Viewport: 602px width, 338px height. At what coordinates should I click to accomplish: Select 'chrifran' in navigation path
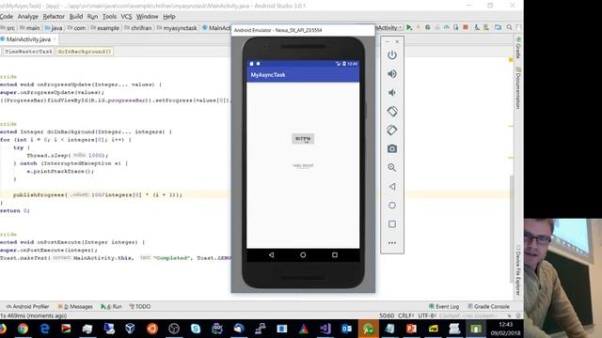138,28
